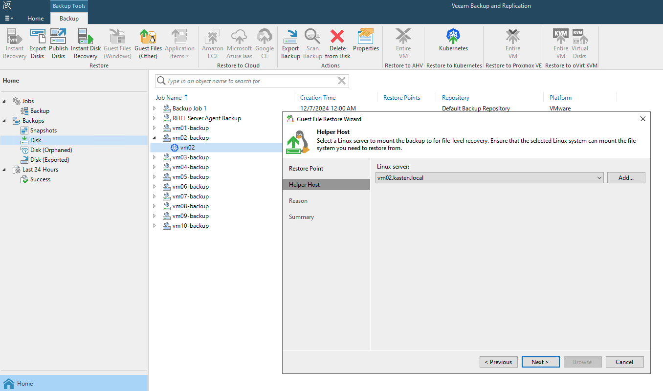Cancel the Guest File Restore Wizard
The height and width of the screenshot is (391, 663).
click(625, 362)
